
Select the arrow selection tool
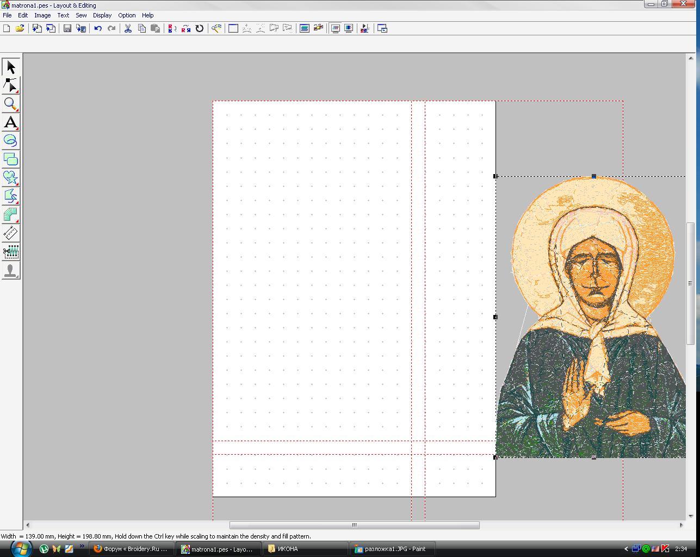click(11, 67)
